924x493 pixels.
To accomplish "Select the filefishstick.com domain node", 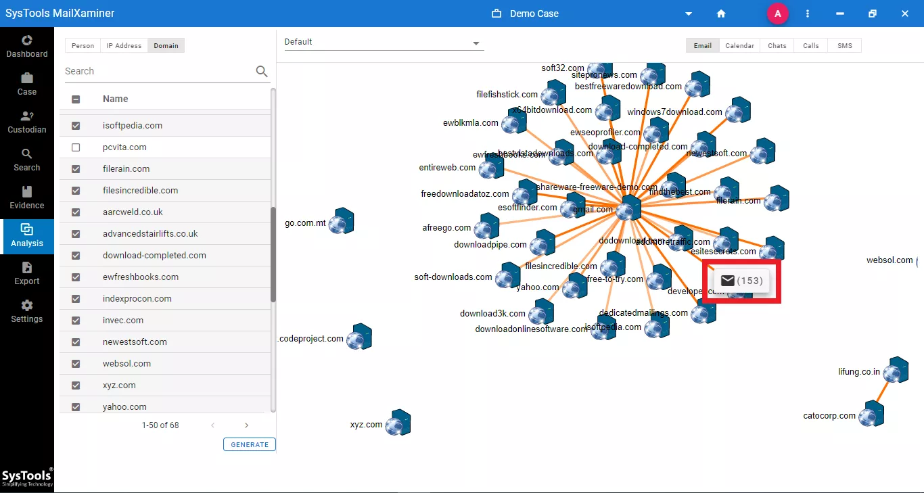I will point(553,93).
